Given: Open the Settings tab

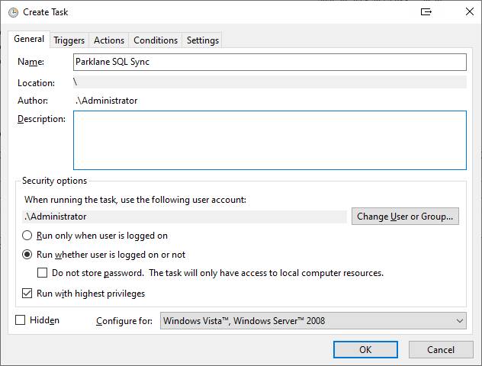Looking at the screenshot, I should [x=203, y=40].
